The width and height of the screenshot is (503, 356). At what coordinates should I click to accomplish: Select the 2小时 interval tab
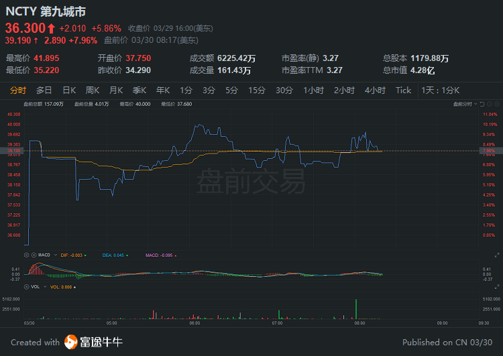coord(344,91)
